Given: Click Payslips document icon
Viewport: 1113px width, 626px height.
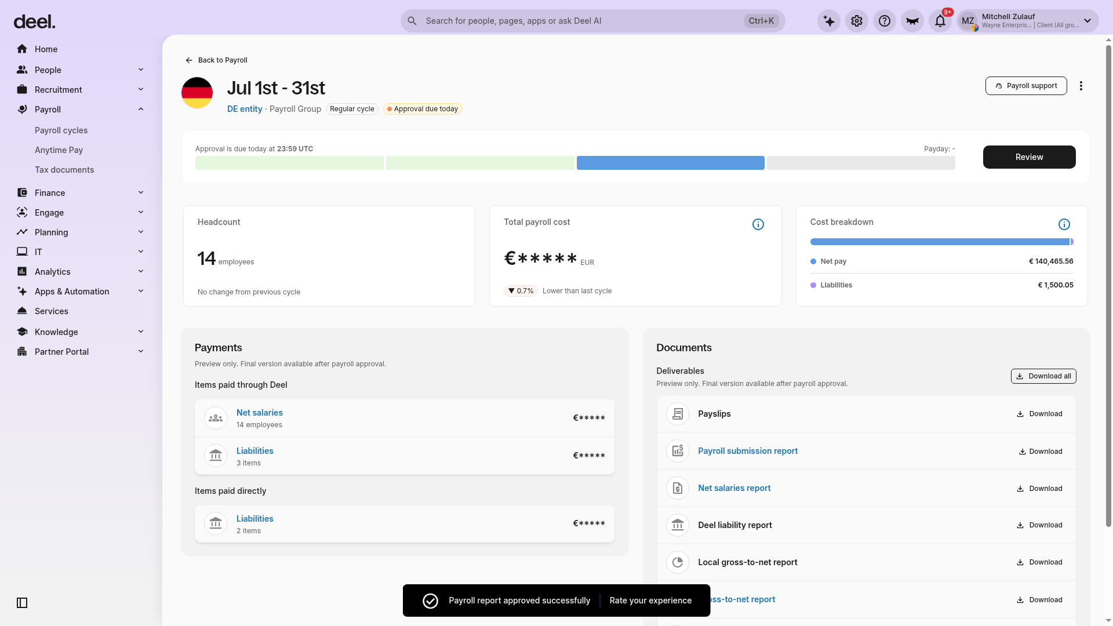Looking at the screenshot, I should [x=678, y=414].
